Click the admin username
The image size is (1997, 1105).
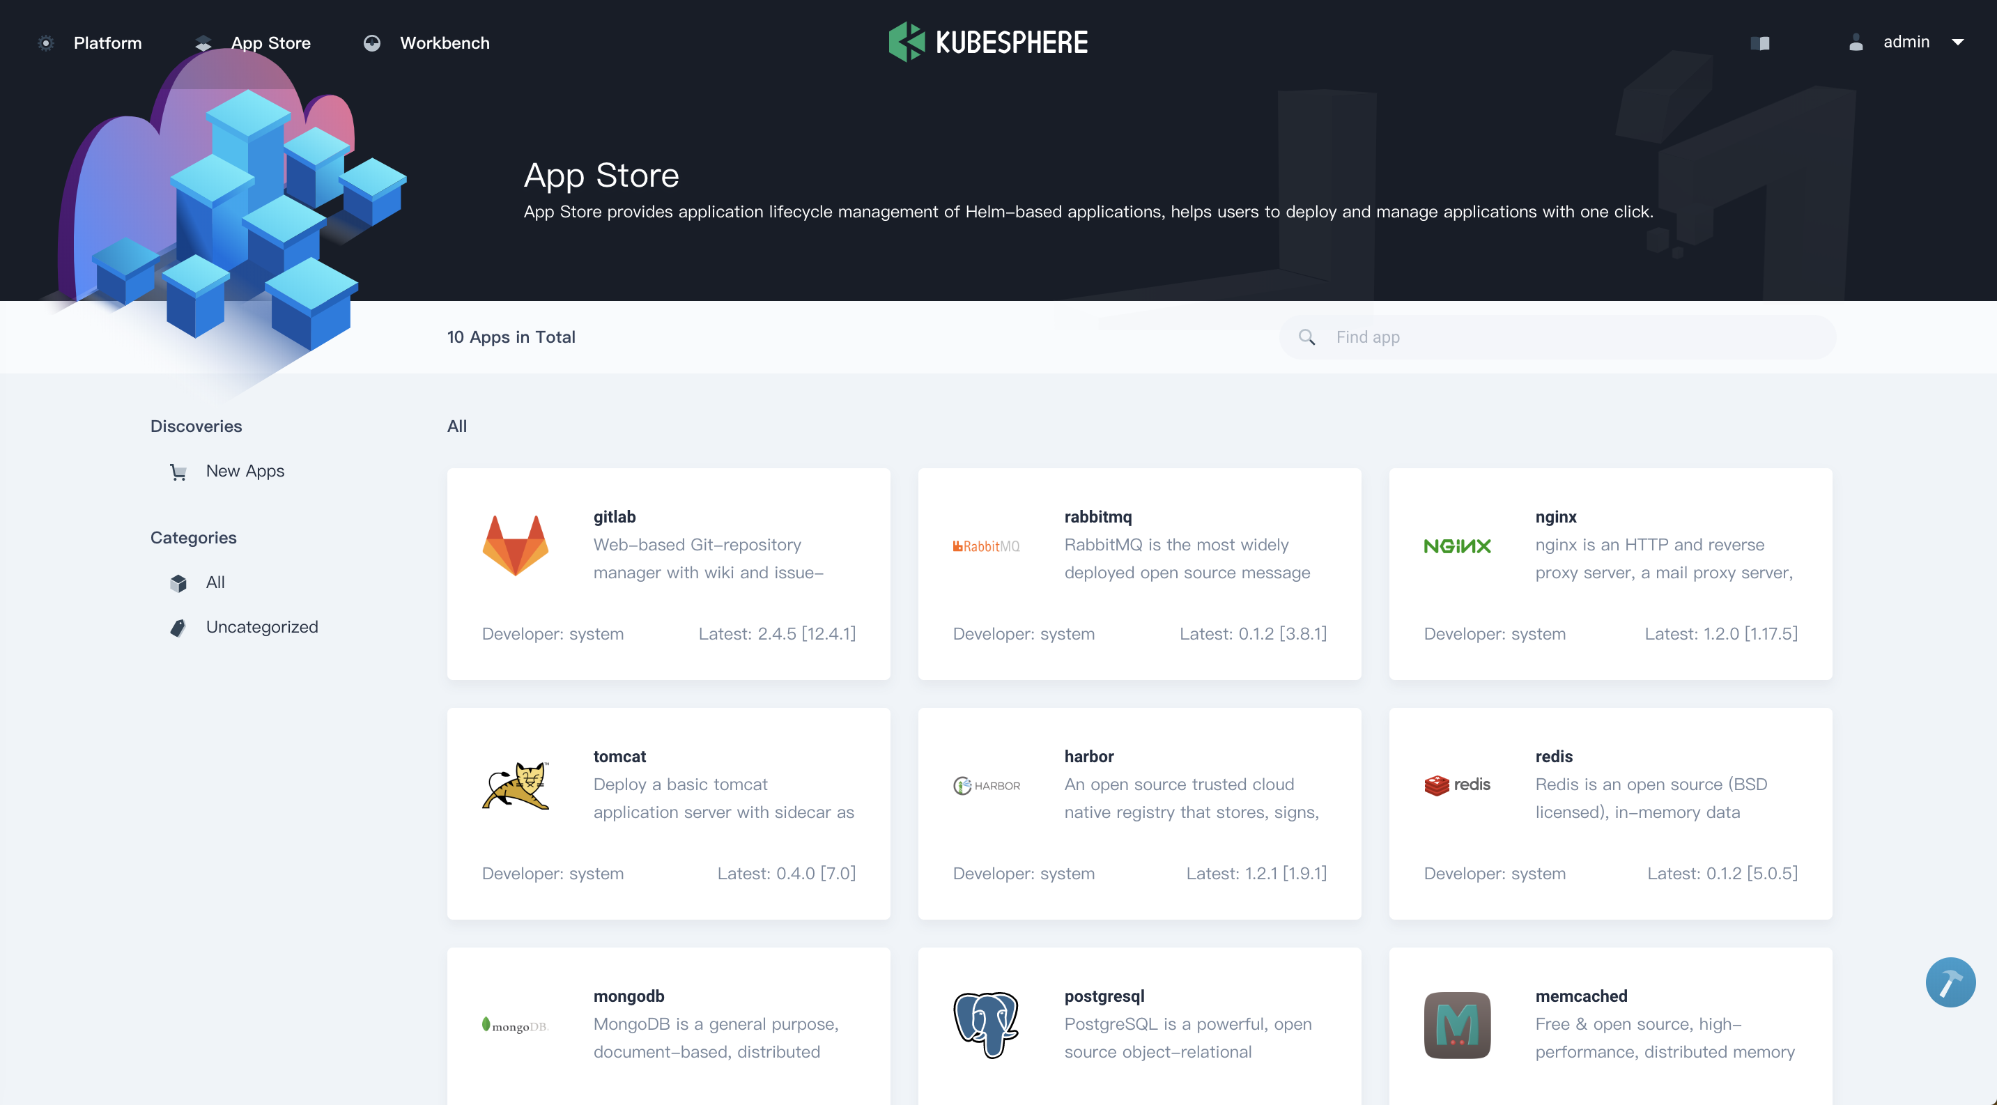click(1906, 42)
